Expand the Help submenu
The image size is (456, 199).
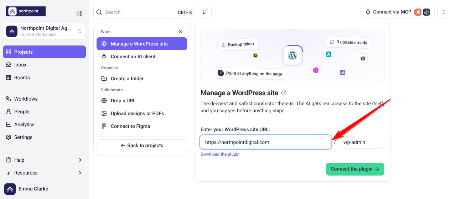pos(44,160)
